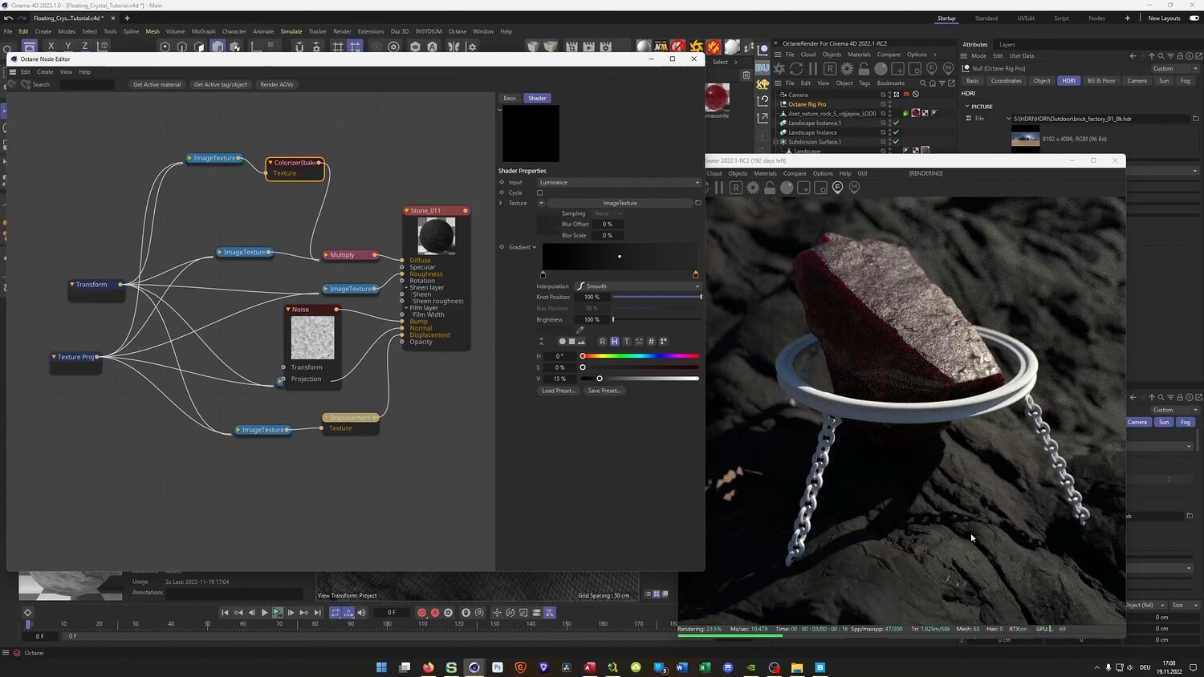Open the HDRI File path dropdown arrow
The width and height of the screenshot is (1204, 677).
[1009, 119]
